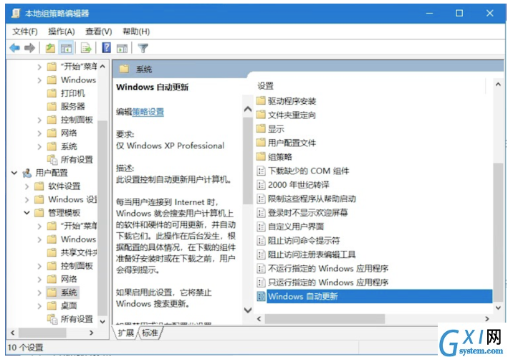Open the 查看(V) menu
Image resolution: width=508 pixels, height=357 pixels.
point(98,32)
